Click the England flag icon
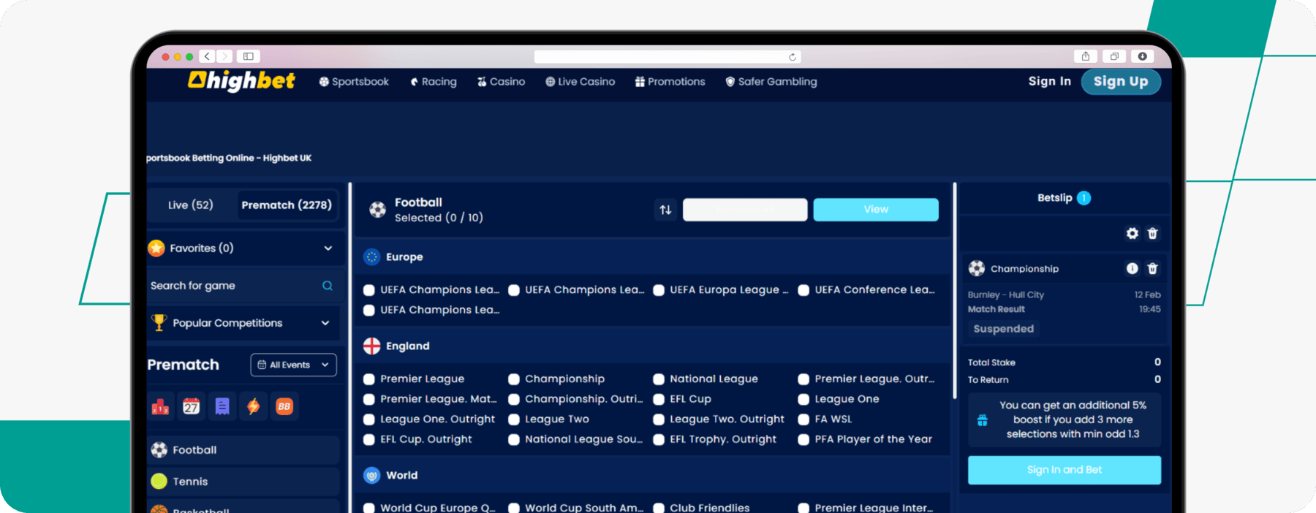This screenshot has width=1316, height=513. [x=372, y=346]
